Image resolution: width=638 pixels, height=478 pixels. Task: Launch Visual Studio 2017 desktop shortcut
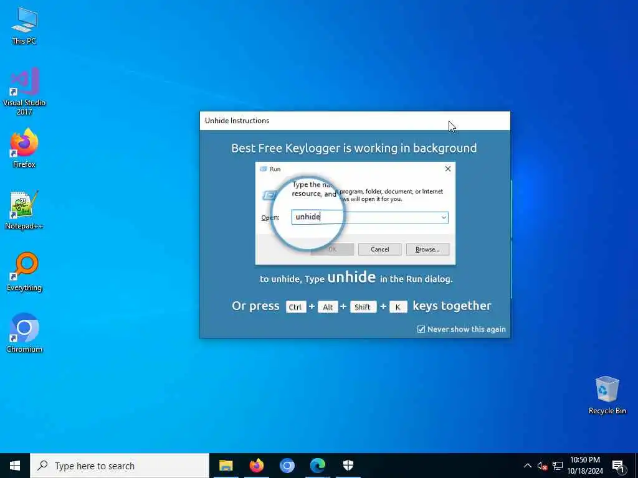tap(24, 91)
